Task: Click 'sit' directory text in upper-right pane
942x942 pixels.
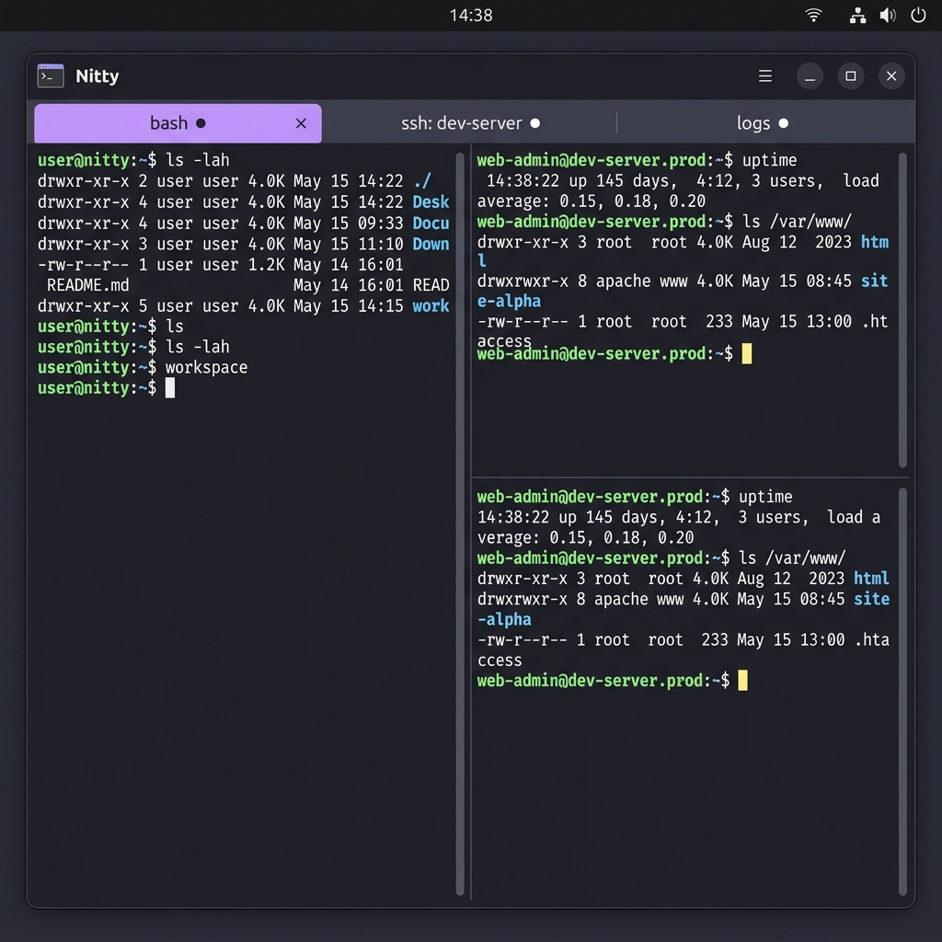Action: point(874,281)
